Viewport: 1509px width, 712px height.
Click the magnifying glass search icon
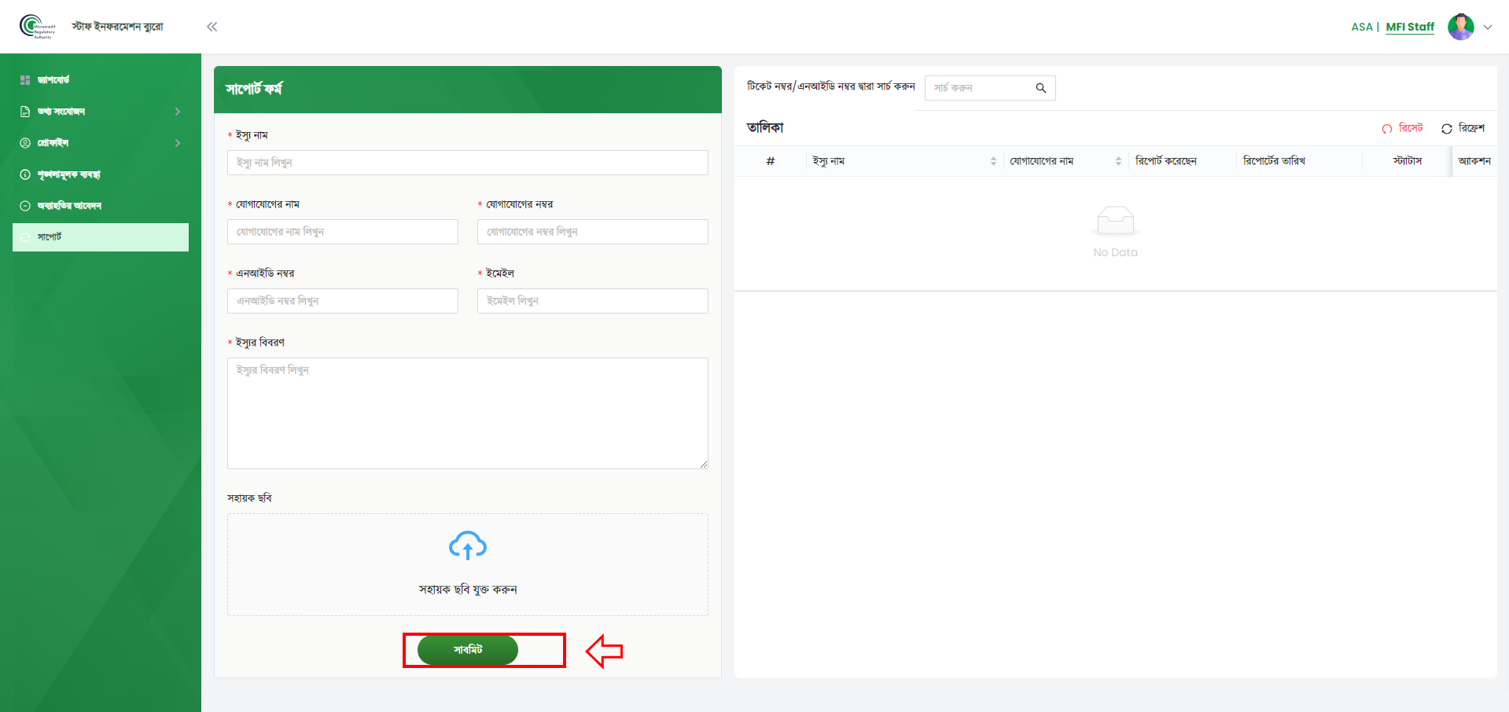(1041, 88)
